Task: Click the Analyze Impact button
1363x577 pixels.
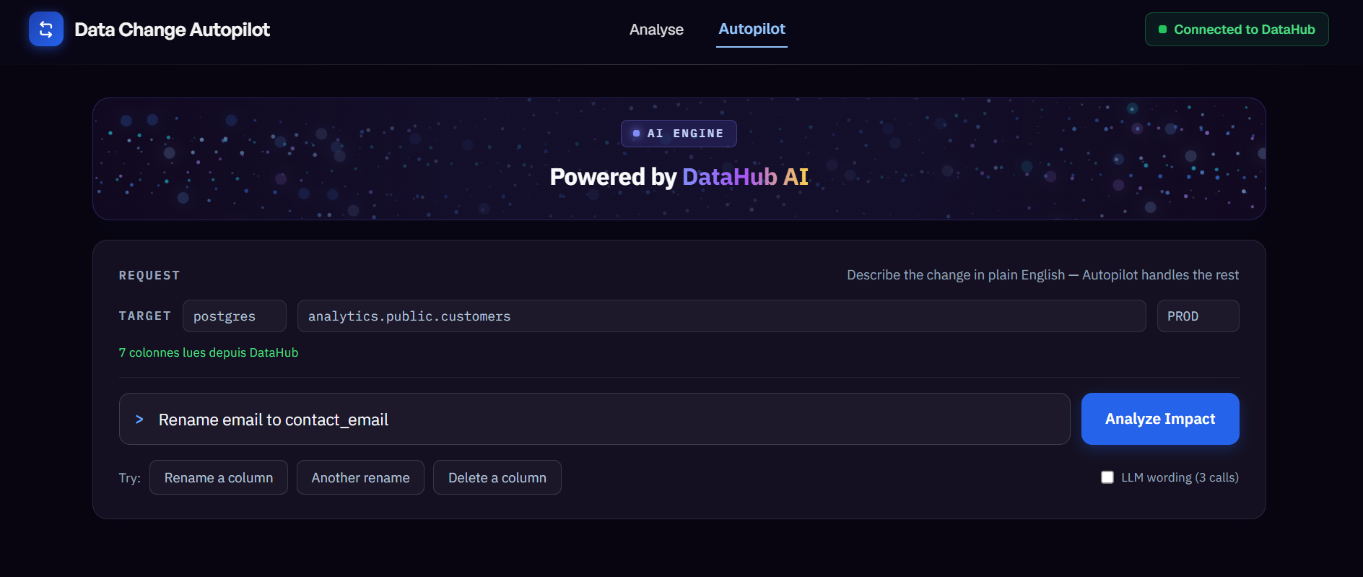Action: click(1160, 419)
